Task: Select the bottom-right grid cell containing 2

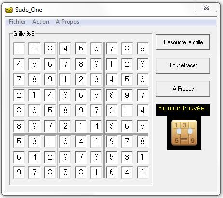Action: pos(142,172)
